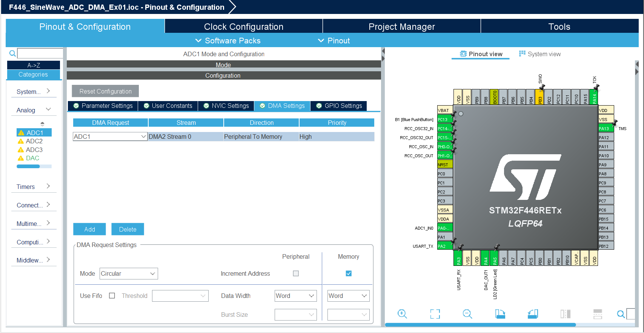This screenshot has height=333, width=644.
Task: Select pin PA13 labeled TMS
Action: pos(606,128)
